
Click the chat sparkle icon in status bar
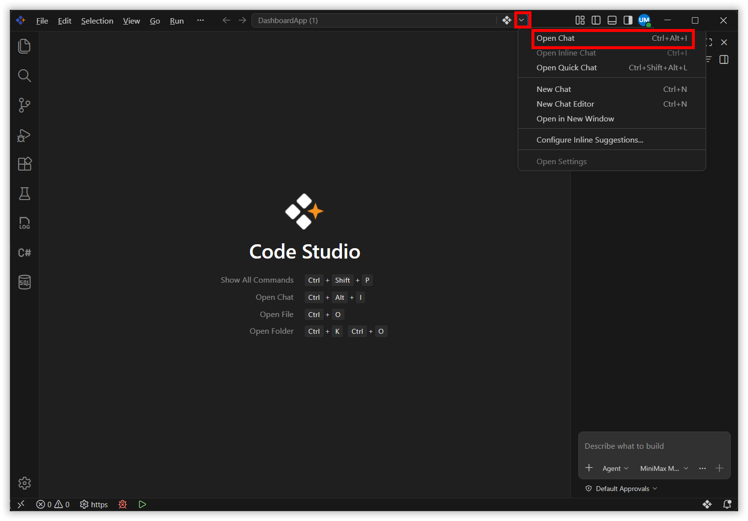coord(707,504)
